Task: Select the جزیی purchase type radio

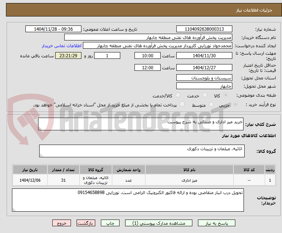Action: pos(235,105)
